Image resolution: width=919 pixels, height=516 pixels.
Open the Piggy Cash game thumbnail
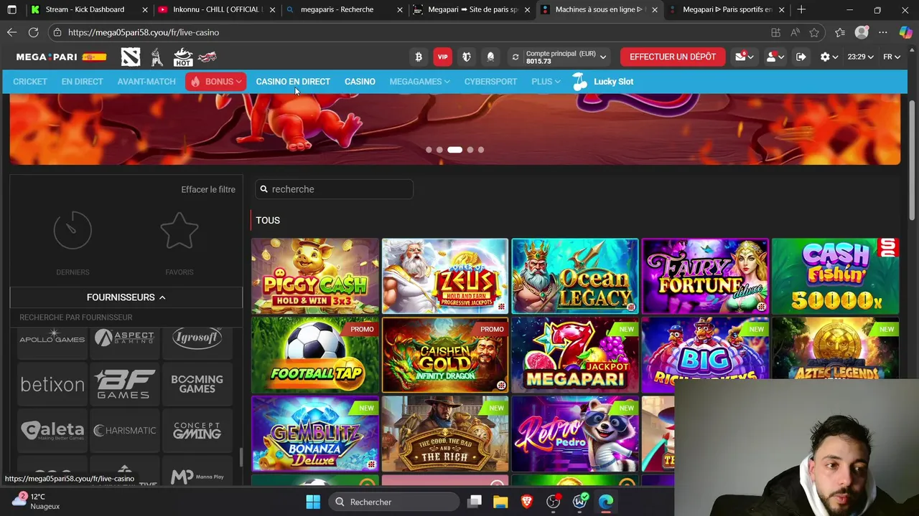[315, 276]
